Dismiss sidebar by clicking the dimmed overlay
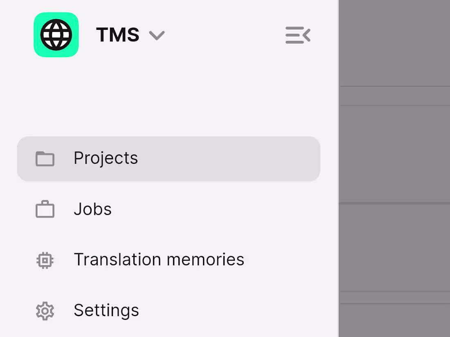Viewport: 450px width, 337px height. [395, 155]
